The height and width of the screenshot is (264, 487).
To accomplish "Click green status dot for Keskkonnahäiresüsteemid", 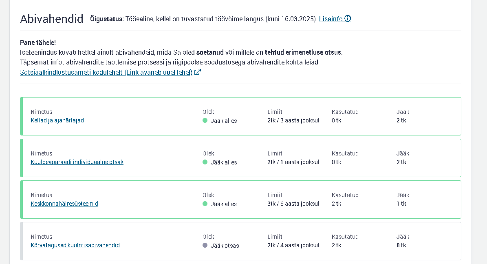I will coord(205,204).
